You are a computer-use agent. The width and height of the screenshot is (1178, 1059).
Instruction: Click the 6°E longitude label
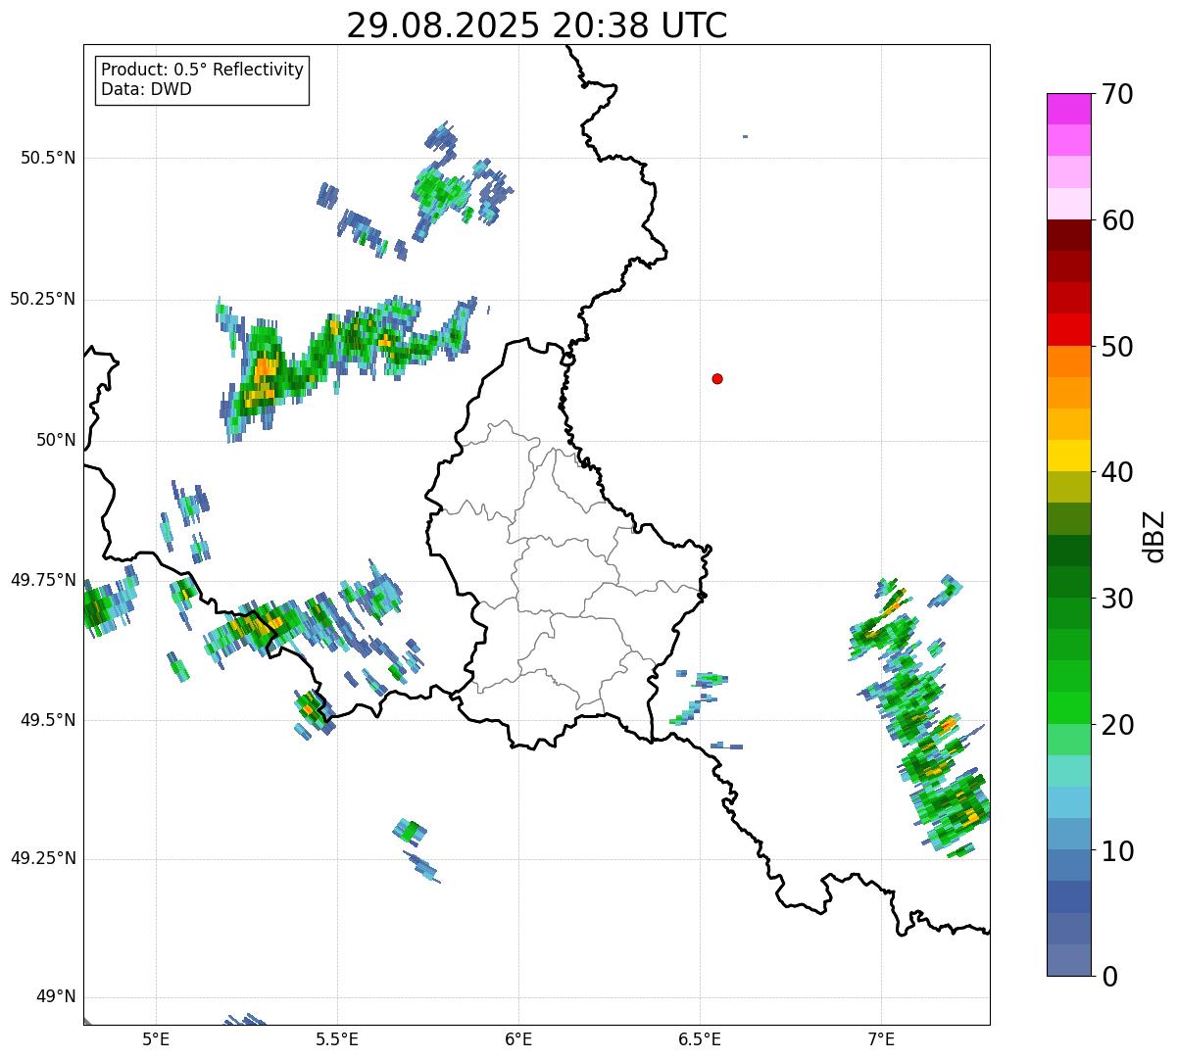518,1038
